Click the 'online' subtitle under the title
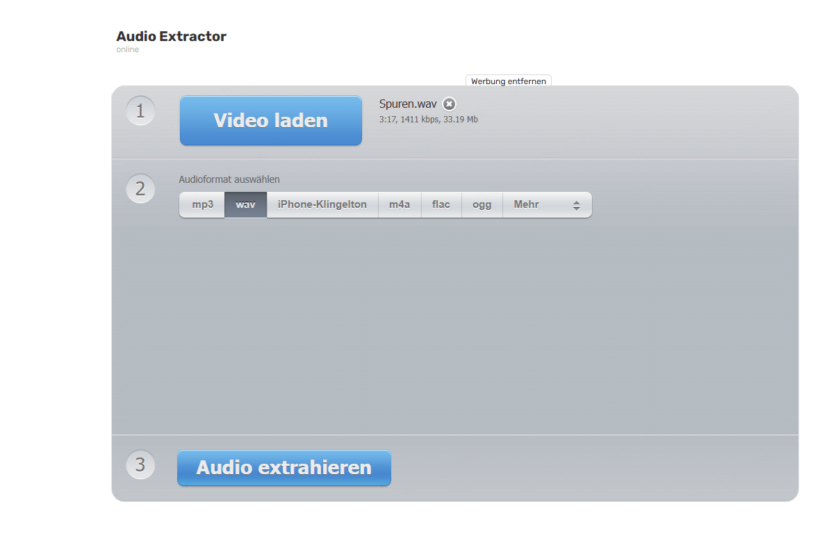Viewport: 829px width, 534px height. coord(127,49)
